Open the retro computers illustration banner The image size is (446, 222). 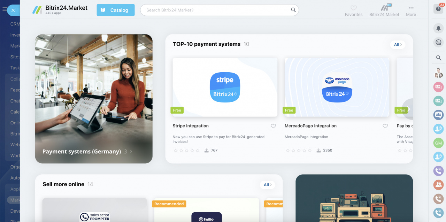[x=354, y=198]
